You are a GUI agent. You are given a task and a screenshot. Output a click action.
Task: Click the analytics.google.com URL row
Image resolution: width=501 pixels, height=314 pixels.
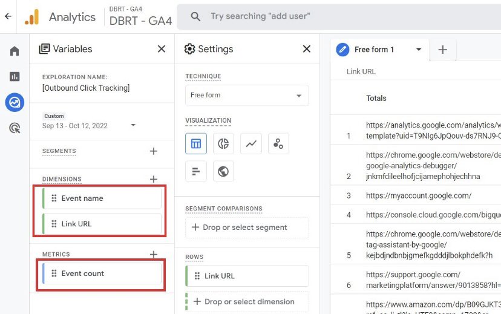click(x=415, y=130)
